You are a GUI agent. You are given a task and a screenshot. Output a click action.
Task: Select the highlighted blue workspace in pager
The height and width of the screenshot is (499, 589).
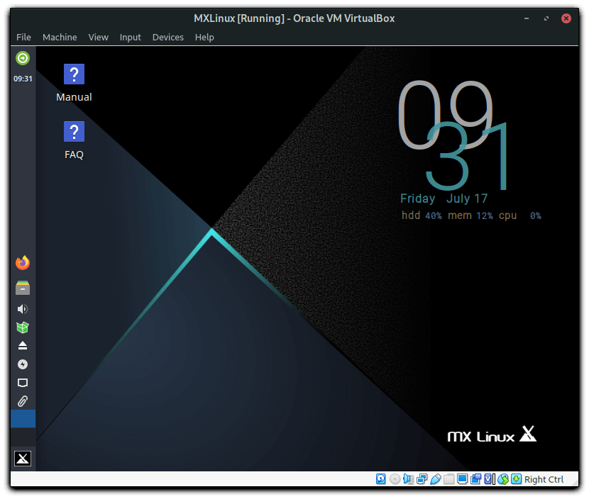[23, 419]
